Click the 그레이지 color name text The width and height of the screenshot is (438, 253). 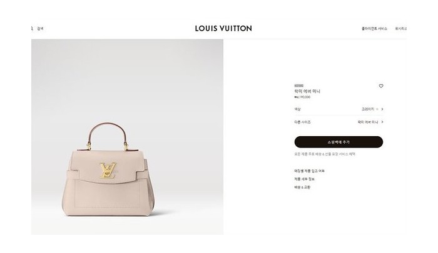click(x=368, y=109)
